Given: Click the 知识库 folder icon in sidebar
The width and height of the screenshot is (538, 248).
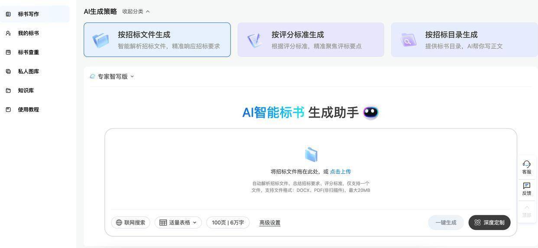Looking at the screenshot, I should (x=8, y=90).
